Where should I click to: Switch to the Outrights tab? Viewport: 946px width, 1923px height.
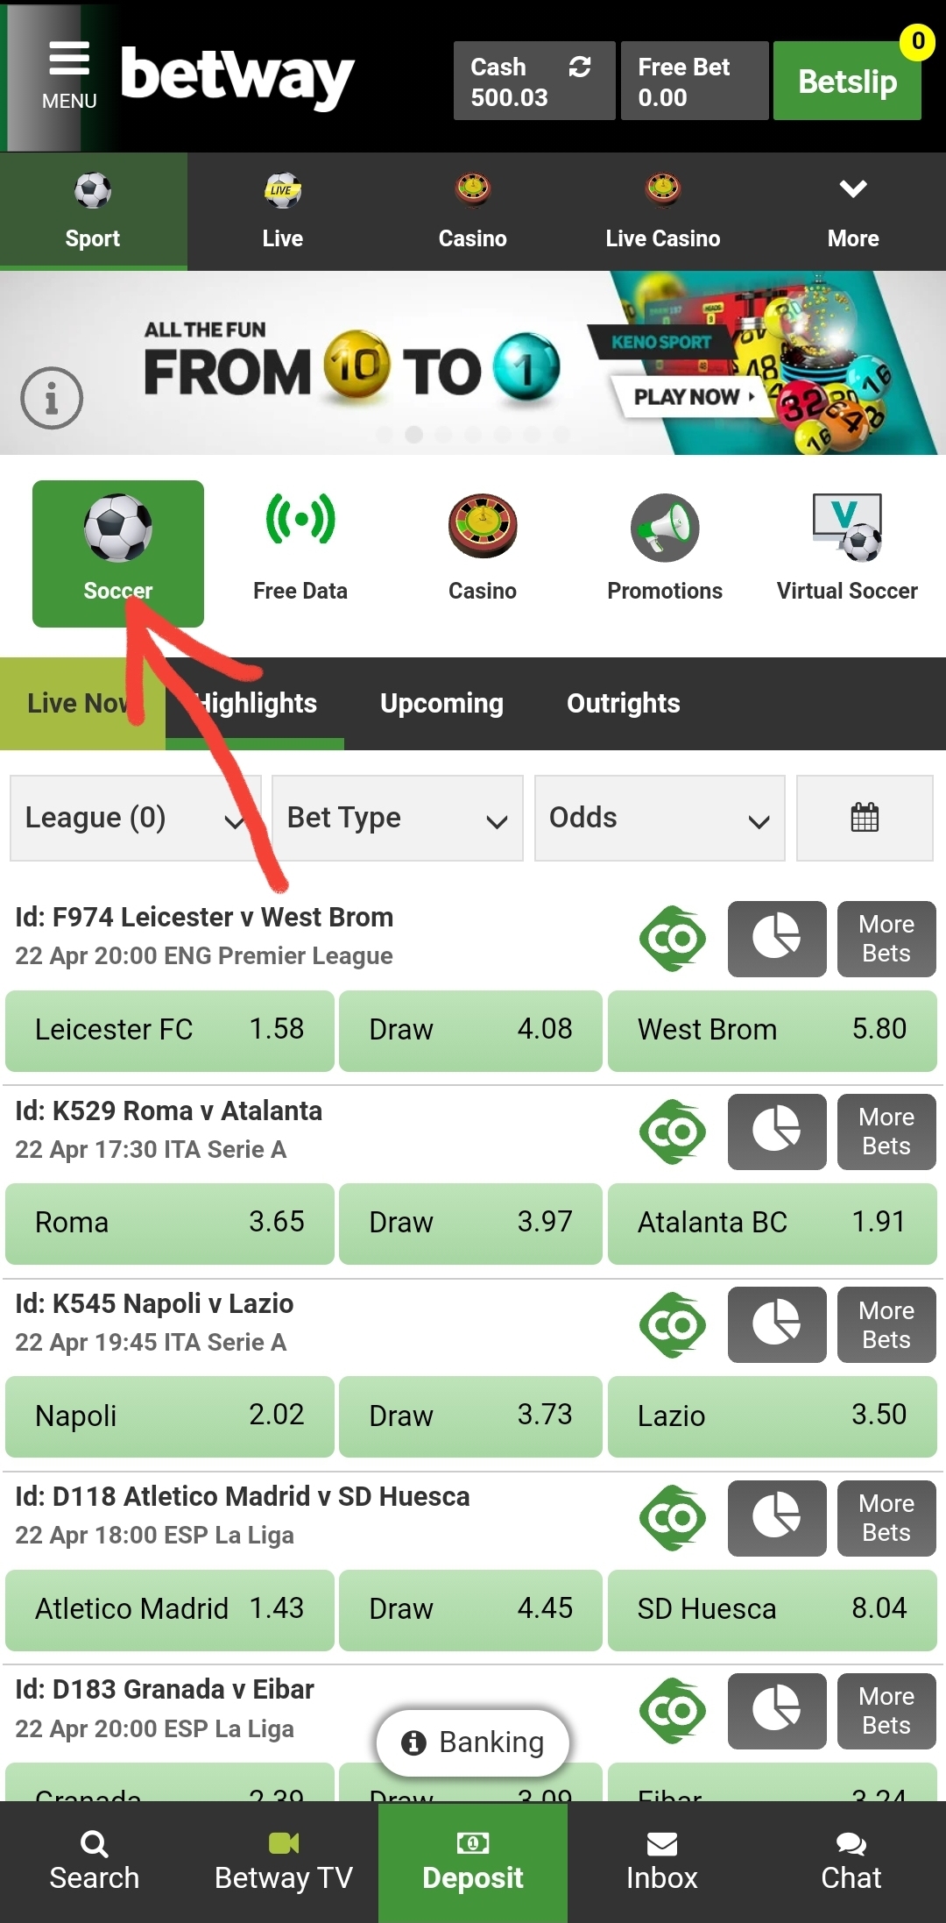point(624,703)
